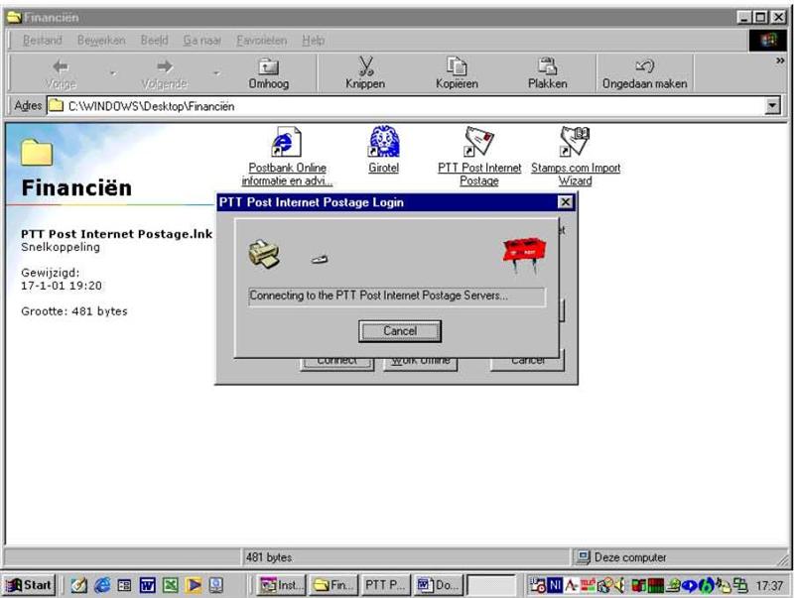Expand the toolbar overflow chevron

780,60
